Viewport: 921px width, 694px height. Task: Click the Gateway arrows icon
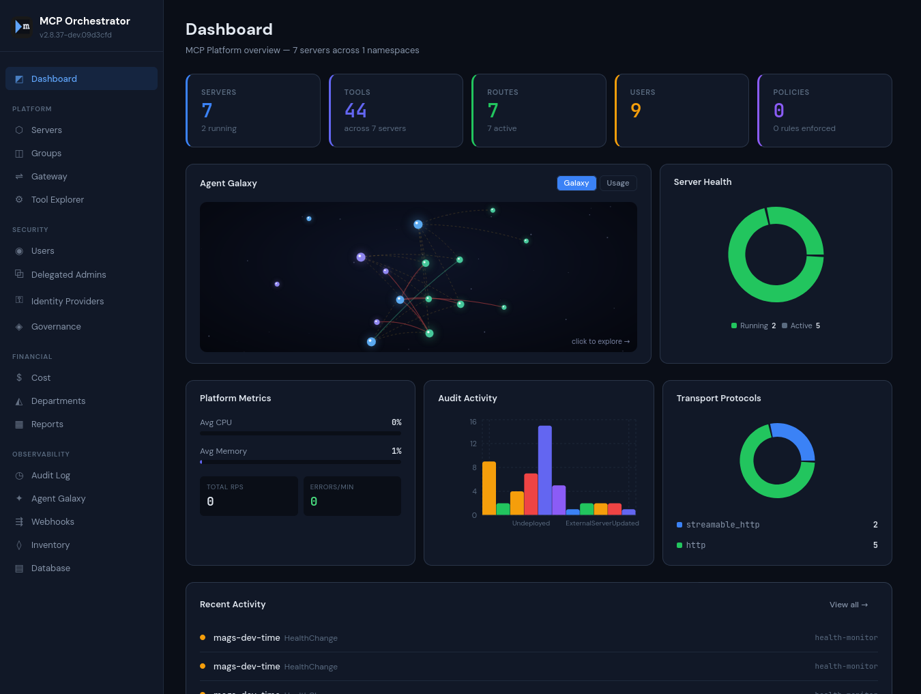19,177
